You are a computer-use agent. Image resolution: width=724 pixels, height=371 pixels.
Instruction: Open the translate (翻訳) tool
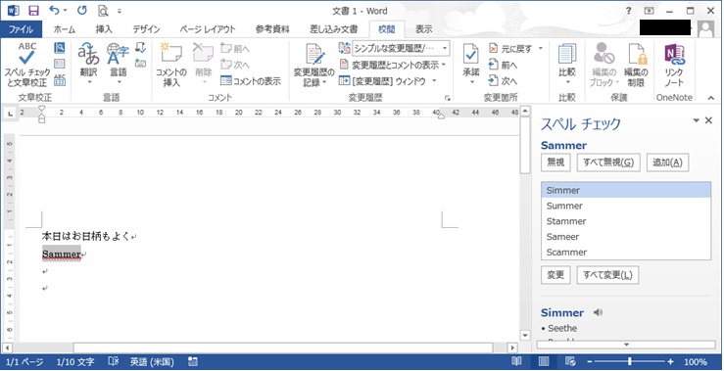click(x=88, y=64)
